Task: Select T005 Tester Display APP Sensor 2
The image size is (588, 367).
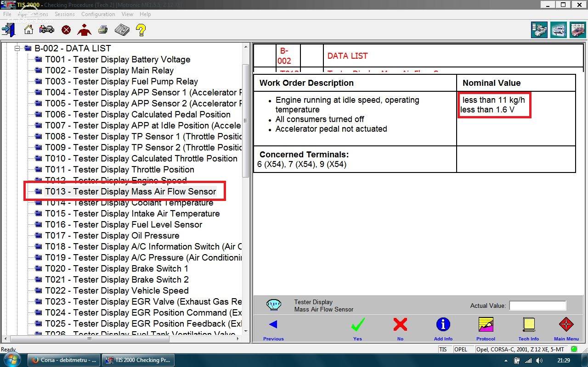Action: coord(143,103)
